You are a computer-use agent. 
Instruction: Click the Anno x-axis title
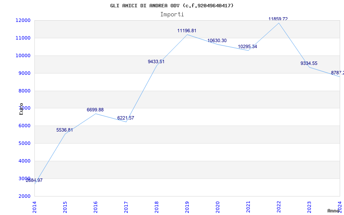pos(333,211)
